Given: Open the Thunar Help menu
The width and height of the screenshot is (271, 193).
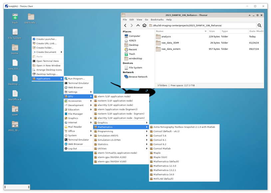Looking at the screenshot, I should [169, 20].
